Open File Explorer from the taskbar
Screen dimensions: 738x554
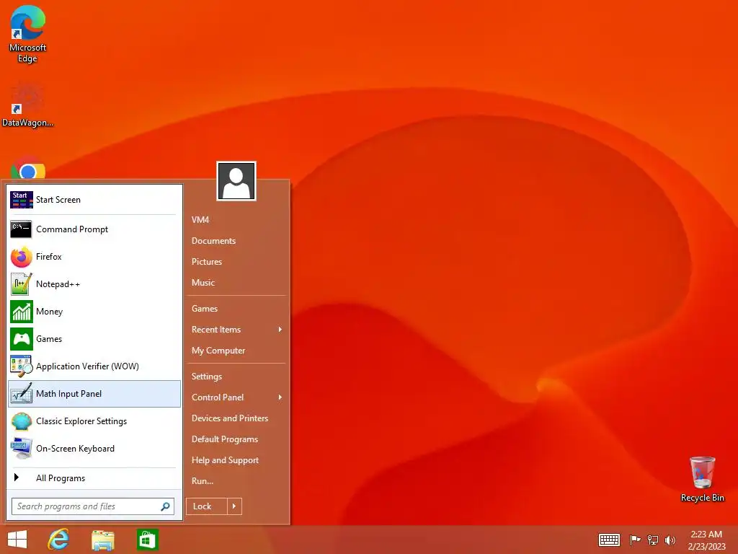pyautogui.click(x=103, y=540)
